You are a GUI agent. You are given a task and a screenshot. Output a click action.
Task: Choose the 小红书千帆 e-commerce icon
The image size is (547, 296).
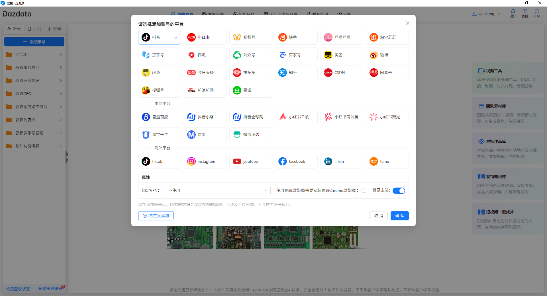pos(283,117)
